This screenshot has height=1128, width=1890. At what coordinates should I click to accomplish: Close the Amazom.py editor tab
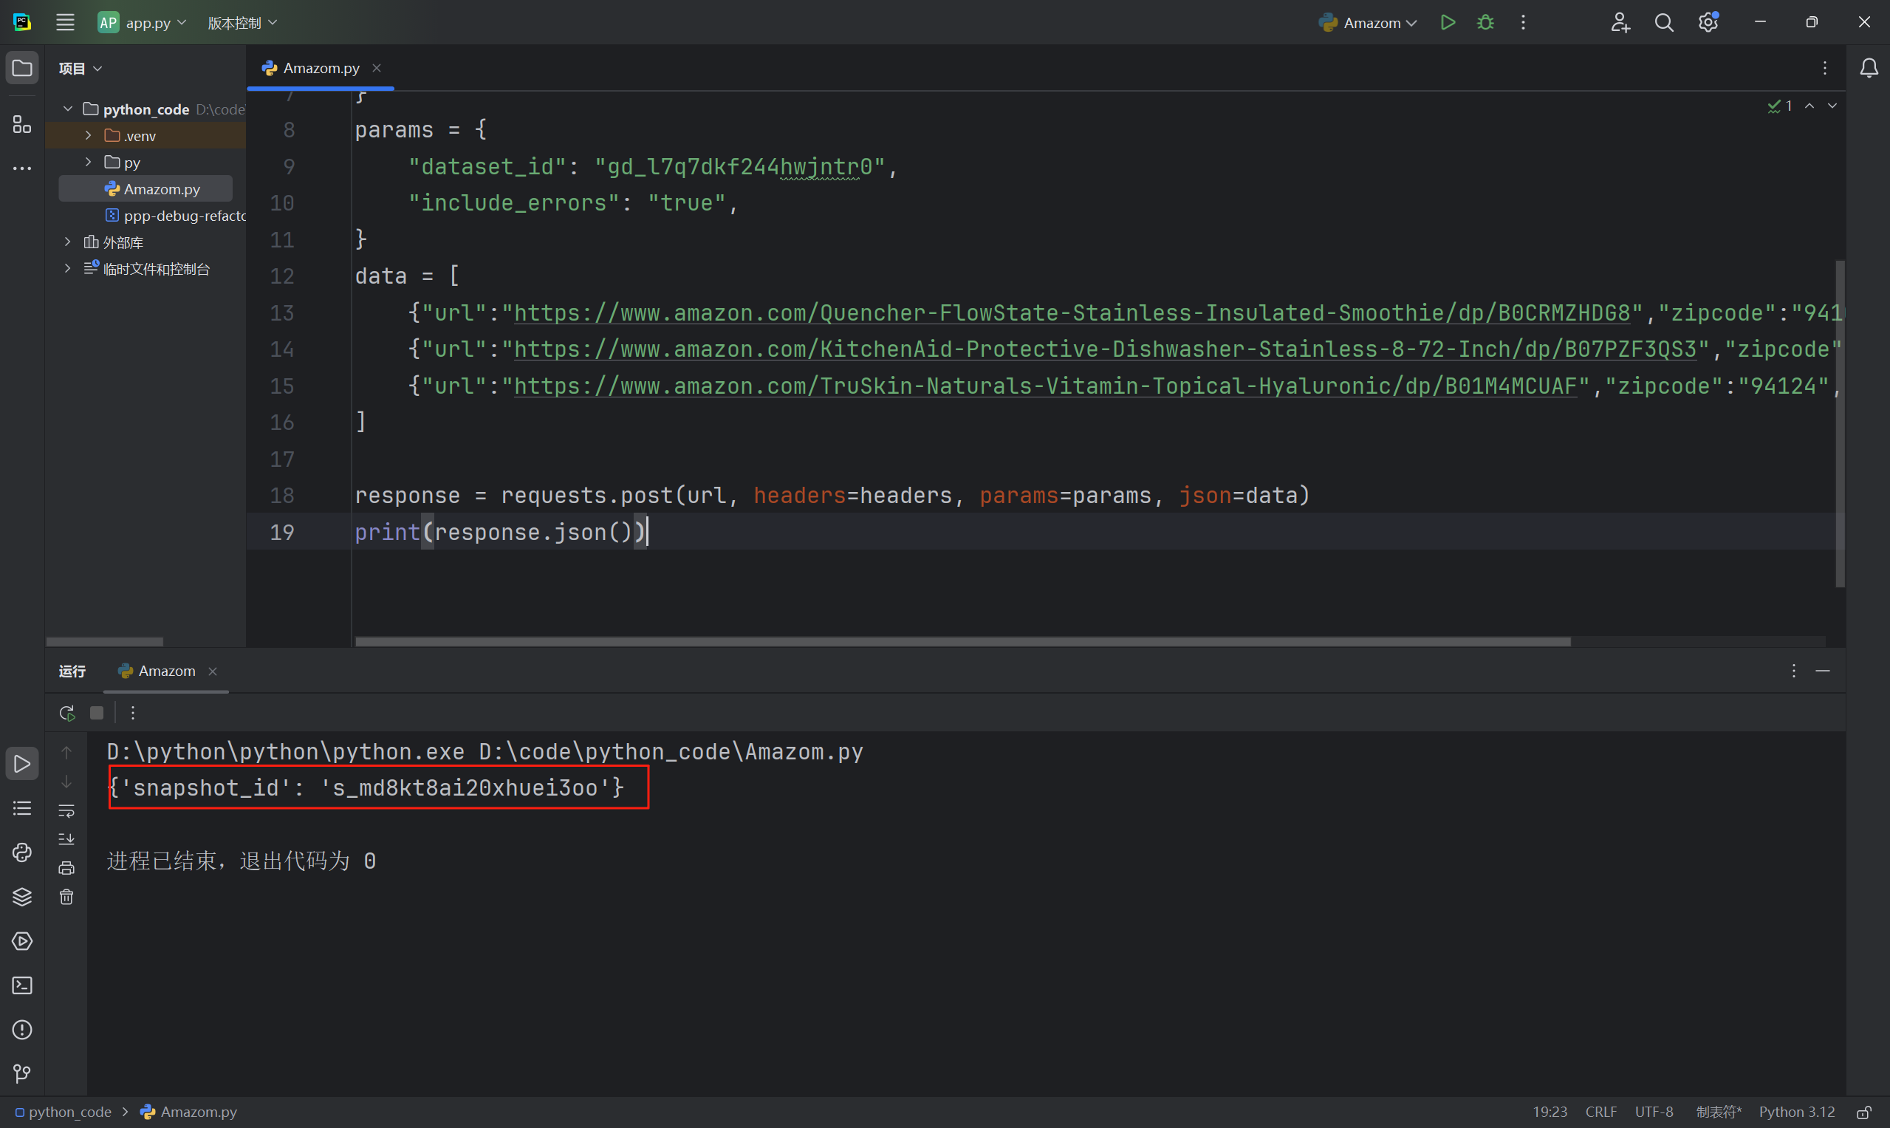point(376,69)
